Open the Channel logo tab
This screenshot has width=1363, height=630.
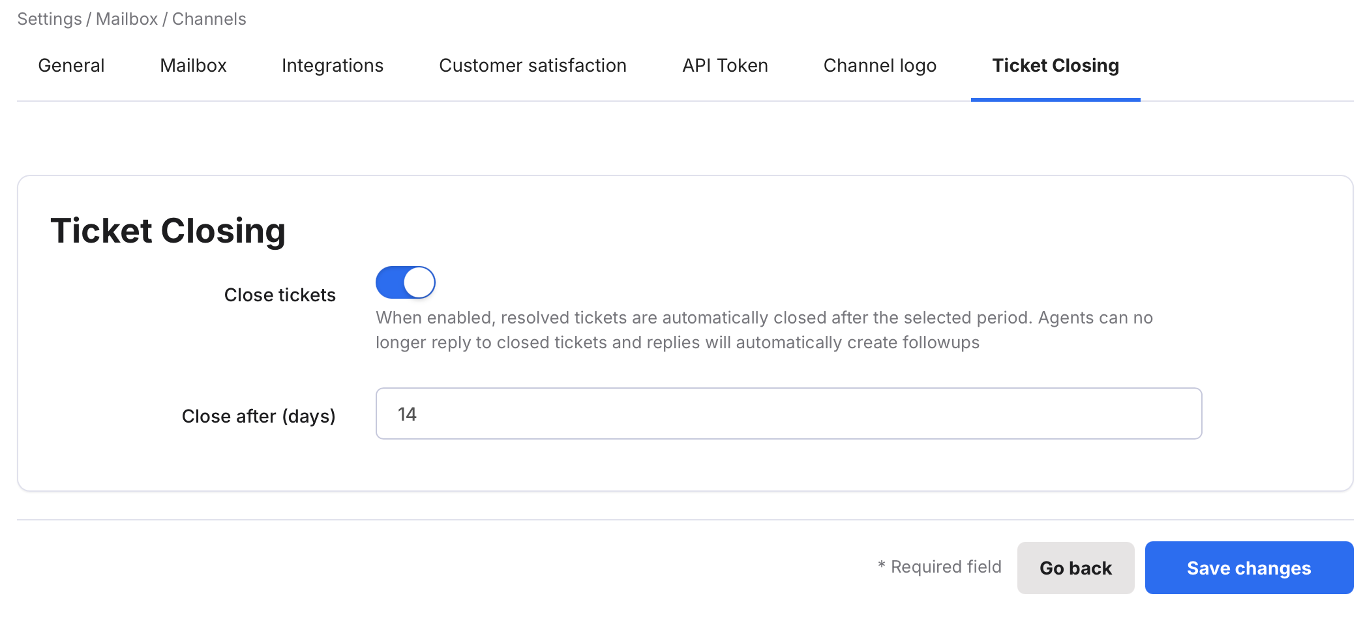coord(880,66)
